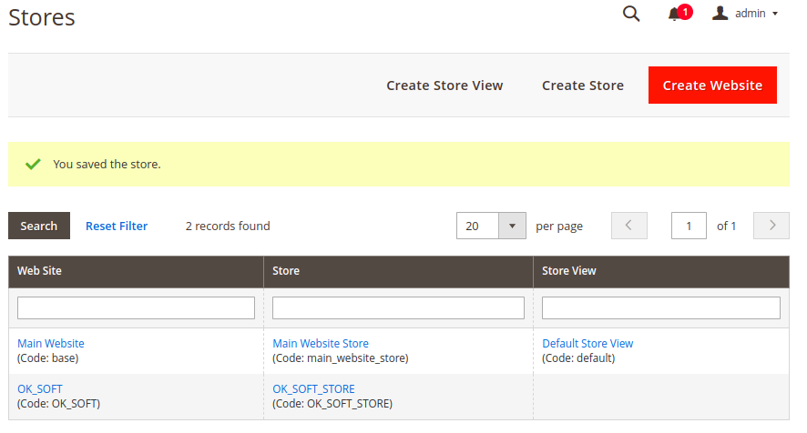The height and width of the screenshot is (433, 807).
Task: Go to next page arrow
Action: (x=771, y=226)
